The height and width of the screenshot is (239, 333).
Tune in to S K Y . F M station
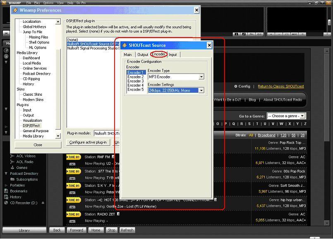tap(73, 186)
